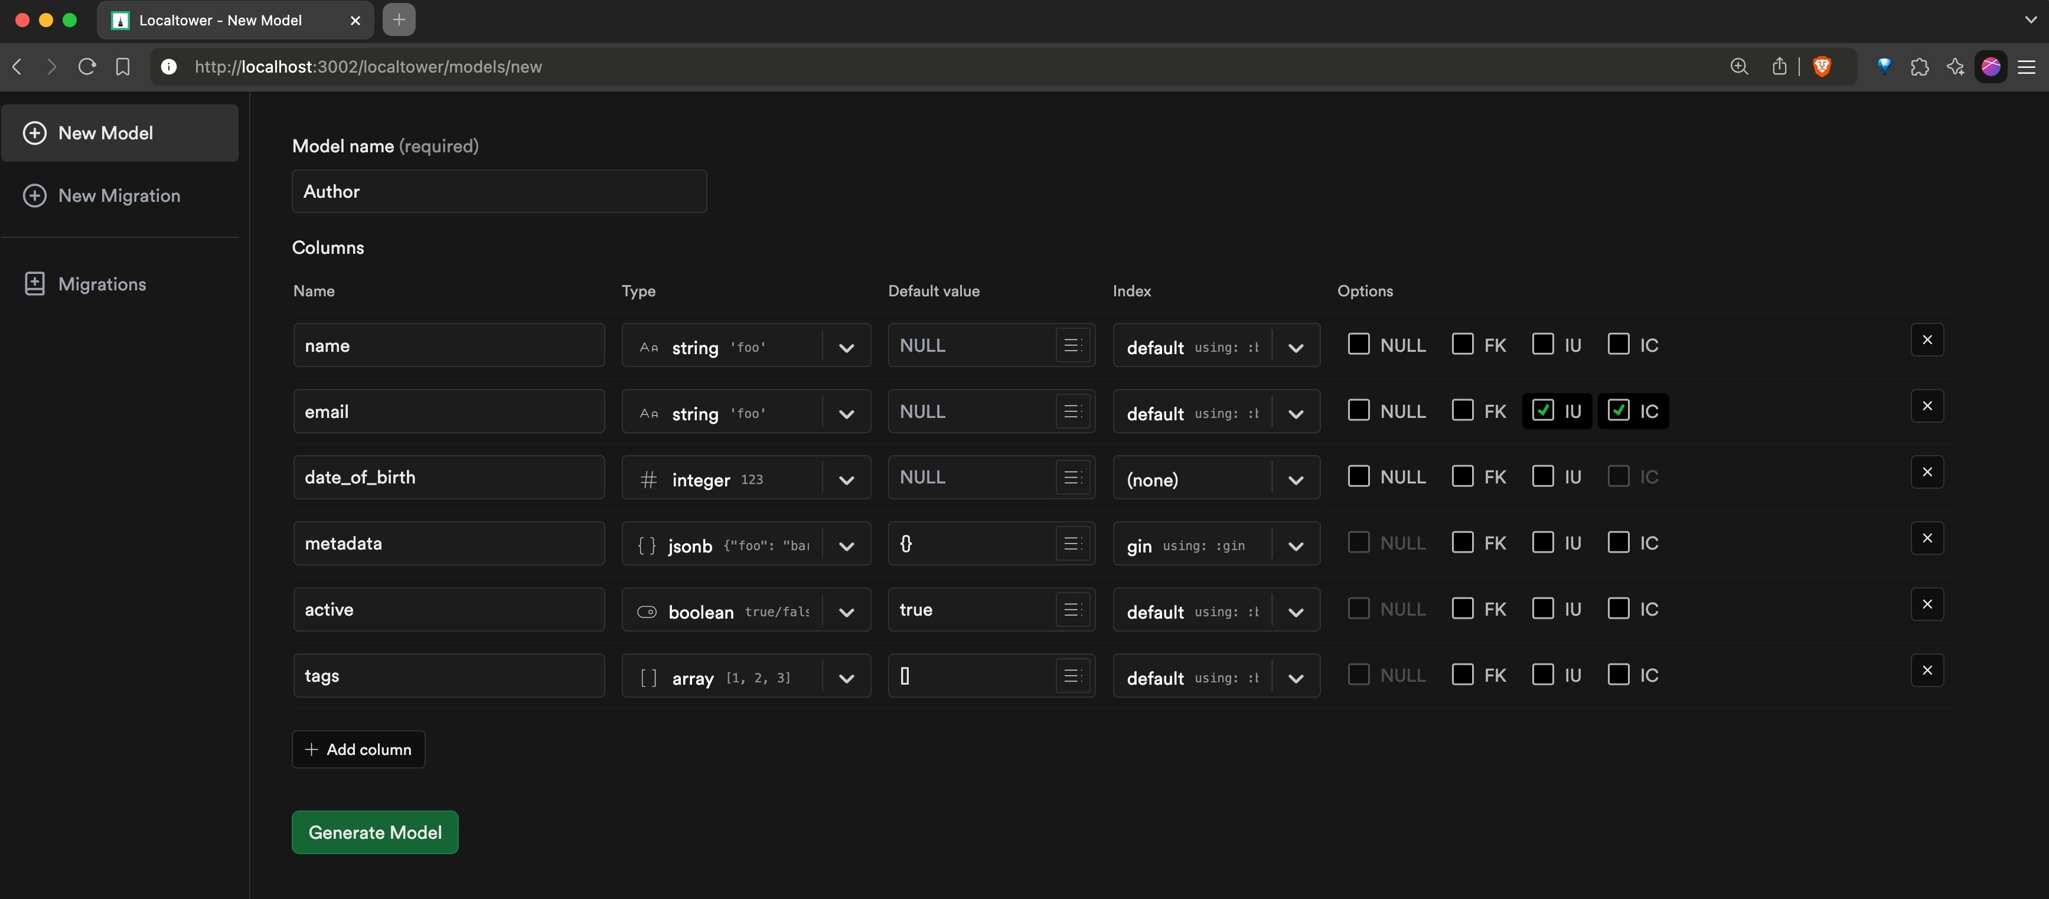Open the default value editor for metadata
Viewport: 2049px width, 899px height.
point(1072,542)
